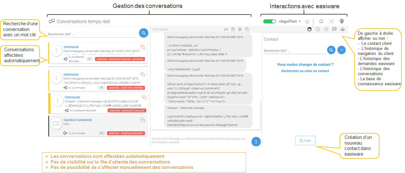The width and height of the screenshot is (405, 173).
Task: Toggle the customer contact face icon
Action: coord(309,29)
